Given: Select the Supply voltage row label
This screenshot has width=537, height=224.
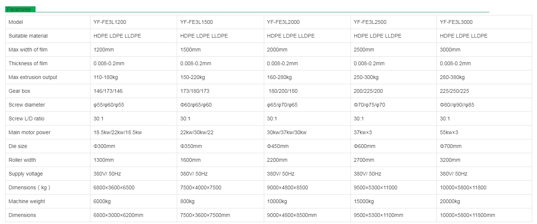Looking at the screenshot, I should click(x=26, y=174).
